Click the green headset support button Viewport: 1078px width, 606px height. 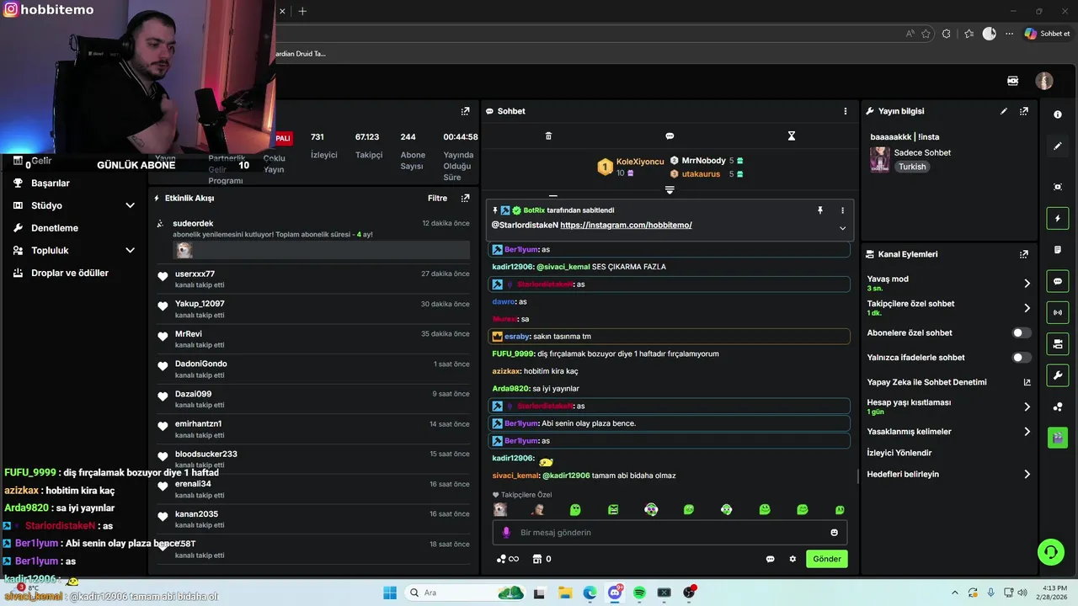pyautogui.click(x=1050, y=552)
